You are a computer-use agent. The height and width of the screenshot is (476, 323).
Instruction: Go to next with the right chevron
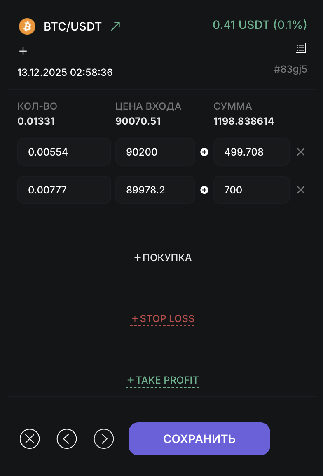104,438
